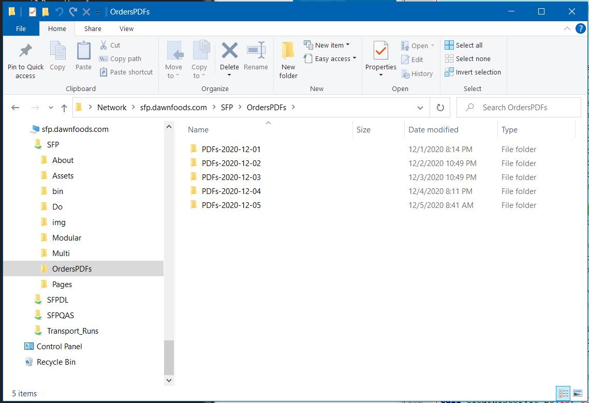Image resolution: width=589 pixels, height=403 pixels.
Task: Open Properties from the ribbon icon
Action: (380, 55)
